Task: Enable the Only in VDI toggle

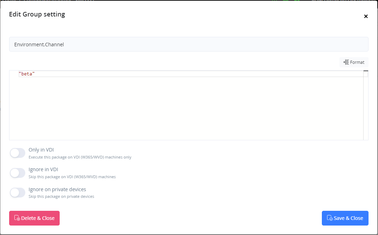Action: click(18, 153)
